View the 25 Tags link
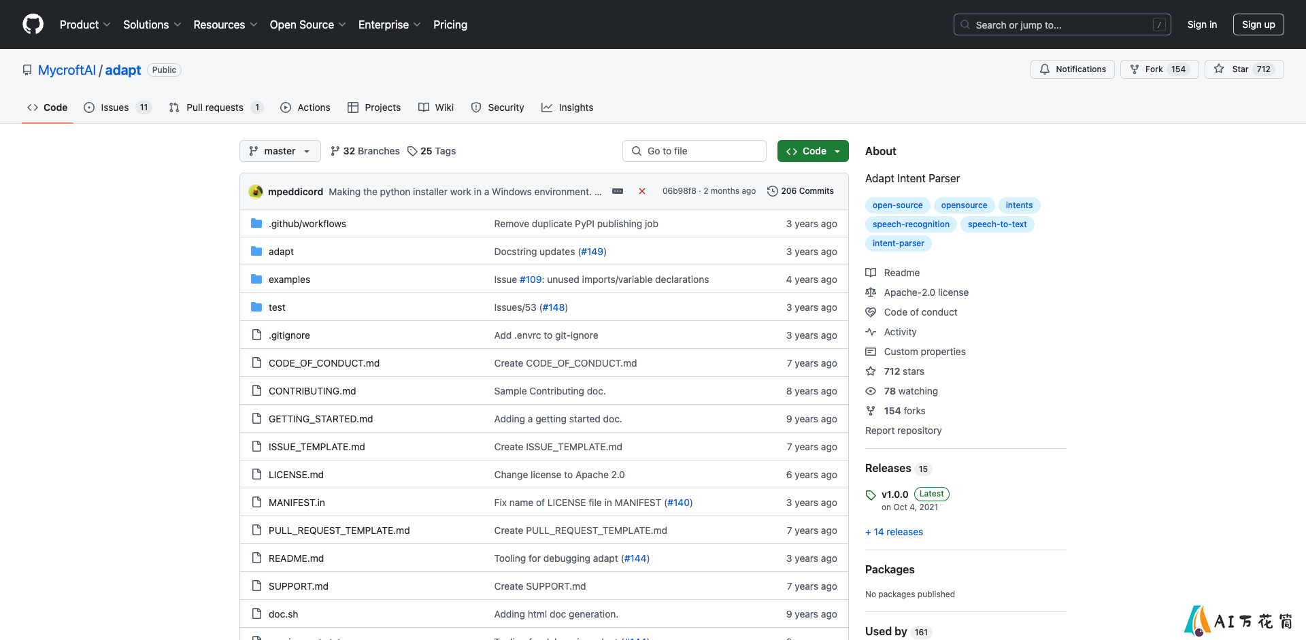Screen dimensions: 1306x640 click(431, 151)
